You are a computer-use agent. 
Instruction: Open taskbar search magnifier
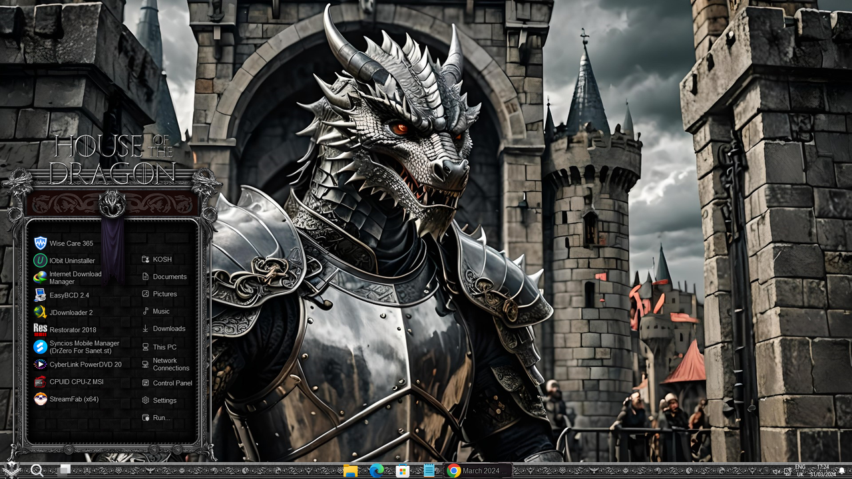click(37, 470)
